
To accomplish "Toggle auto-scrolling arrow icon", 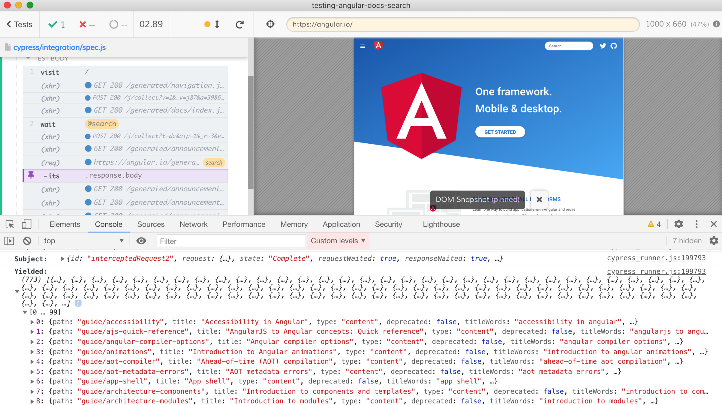I will [x=217, y=24].
